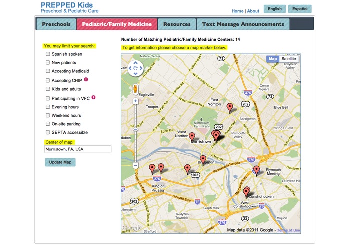Tick the Kids and adults checkbox
348x247 pixels.
48,89
